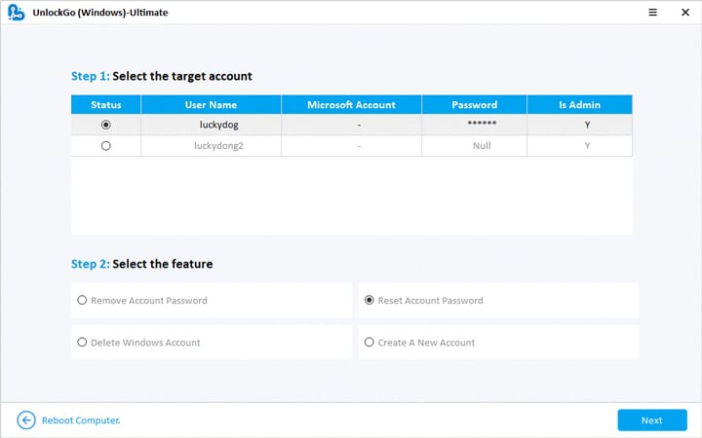
Task: Click the Password column header
Action: point(474,104)
